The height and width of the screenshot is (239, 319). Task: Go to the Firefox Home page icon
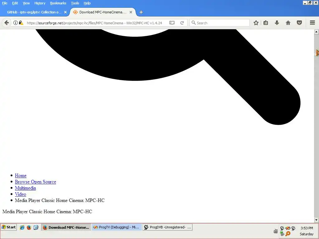tap(288, 23)
